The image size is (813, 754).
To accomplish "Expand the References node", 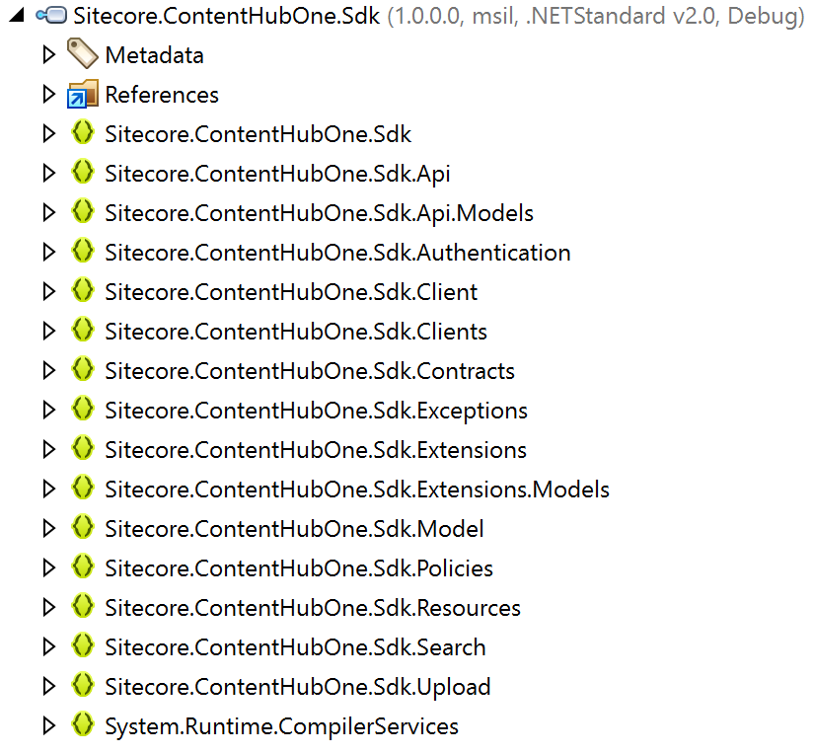I will click(49, 95).
